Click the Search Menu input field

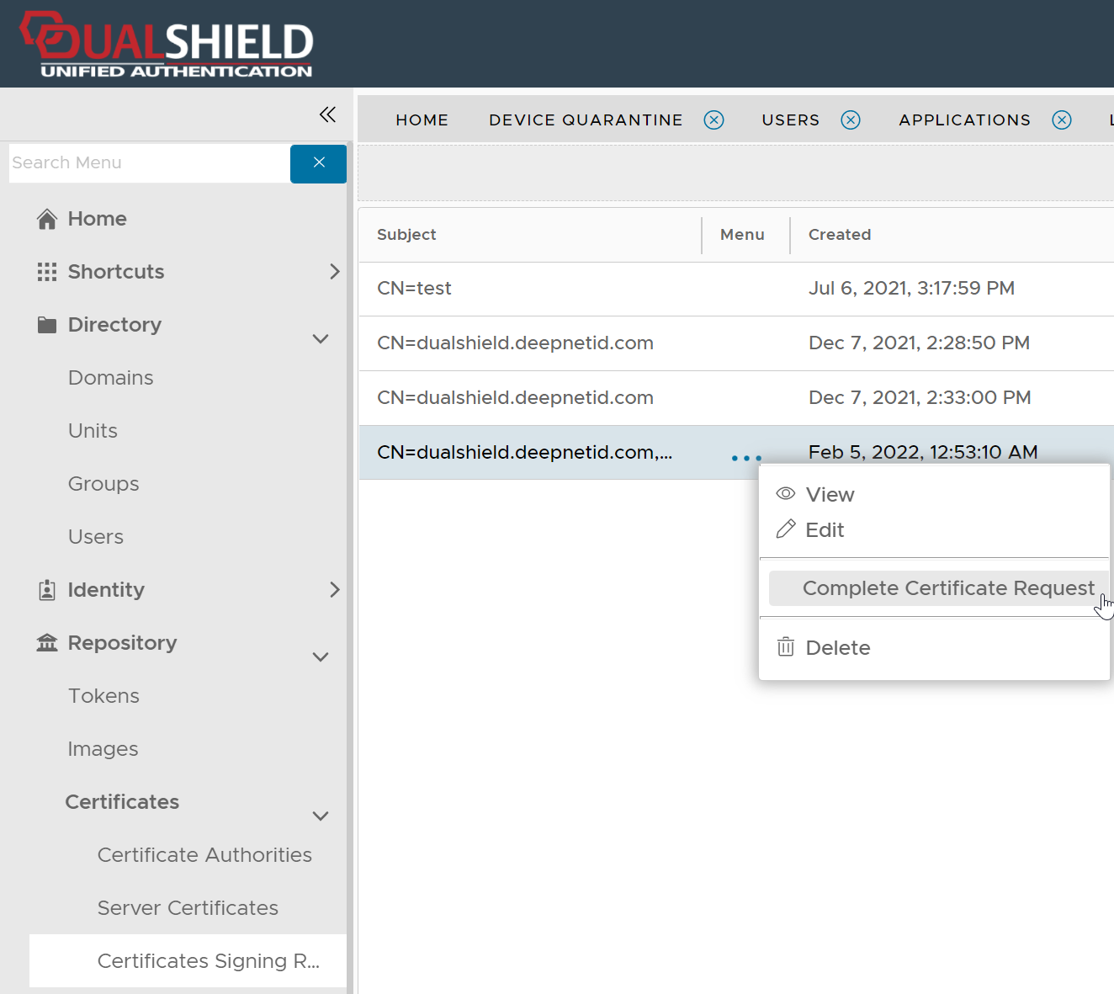[x=149, y=163]
